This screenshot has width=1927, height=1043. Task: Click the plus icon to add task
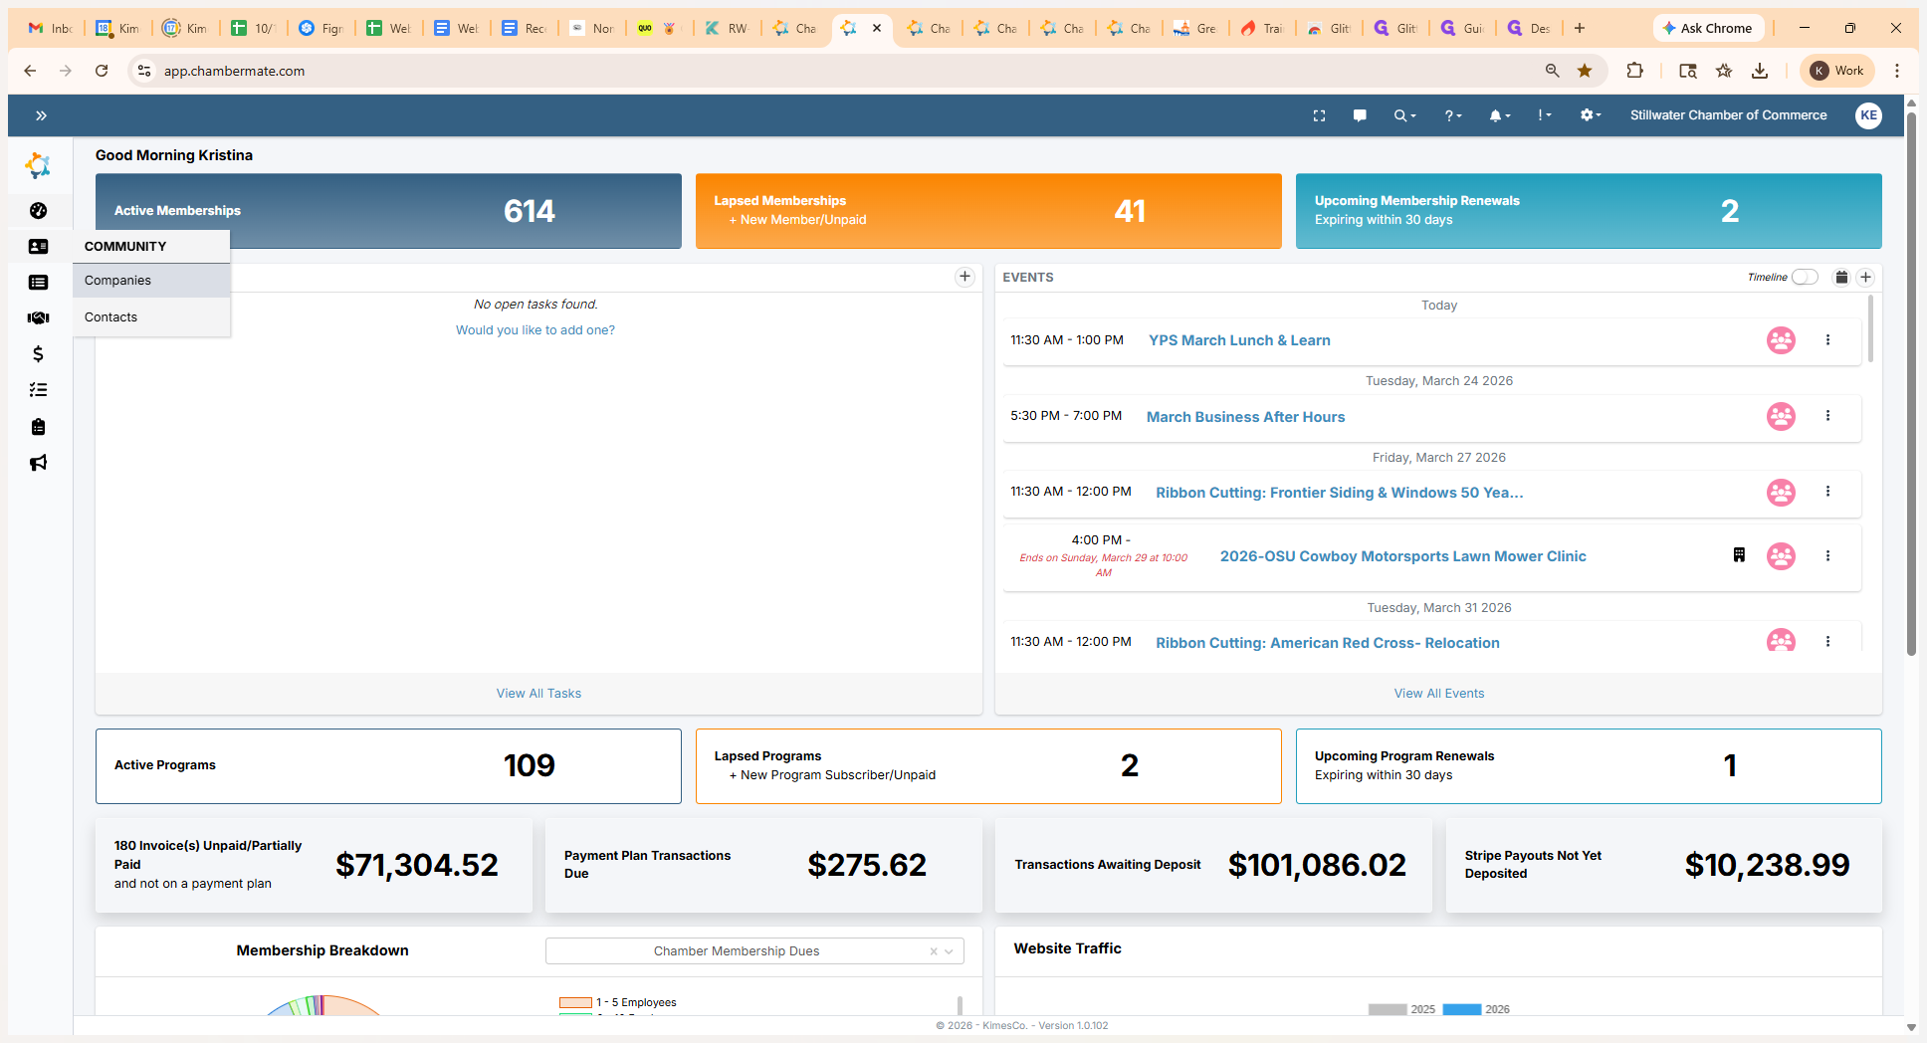(x=964, y=277)
